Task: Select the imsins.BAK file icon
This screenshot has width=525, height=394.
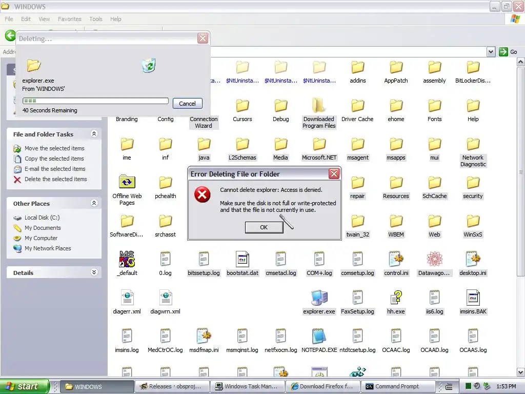Action: [x=473, y=298]
